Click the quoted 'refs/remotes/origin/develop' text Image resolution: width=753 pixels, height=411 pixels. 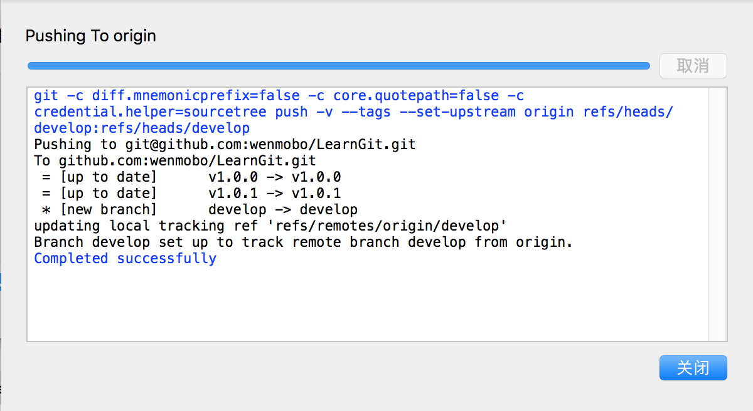pyautogui.click(x=387, y=226)
